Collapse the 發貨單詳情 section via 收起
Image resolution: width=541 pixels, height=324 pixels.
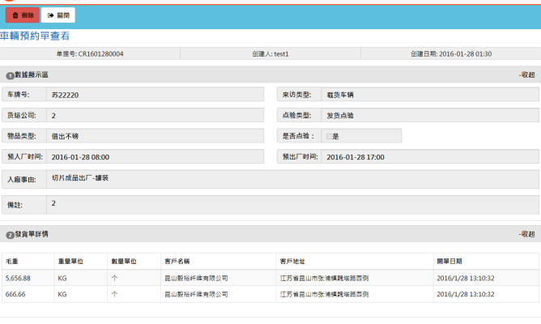pos(527,234)
